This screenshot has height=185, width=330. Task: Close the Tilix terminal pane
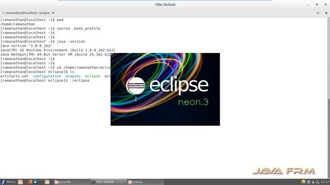point(326,13)
